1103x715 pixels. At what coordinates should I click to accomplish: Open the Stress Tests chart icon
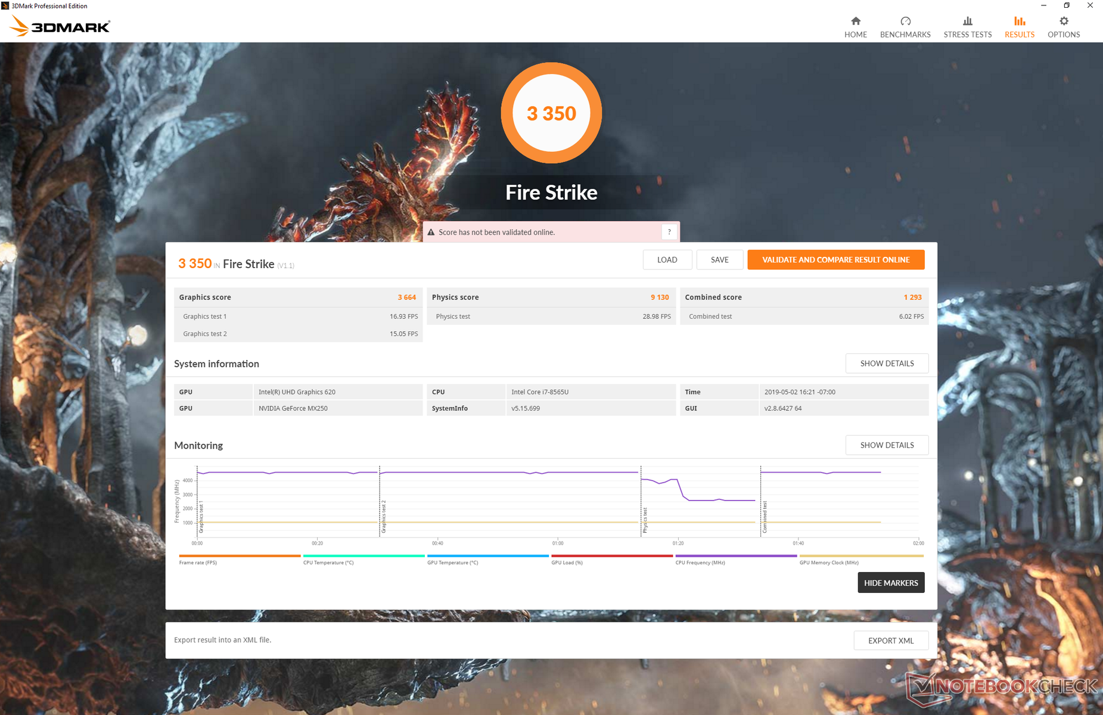(968, 21)
